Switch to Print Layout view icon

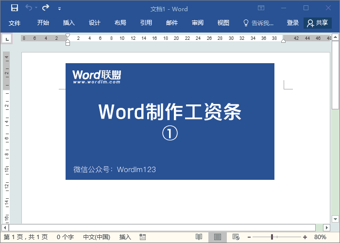coord(218,237)
